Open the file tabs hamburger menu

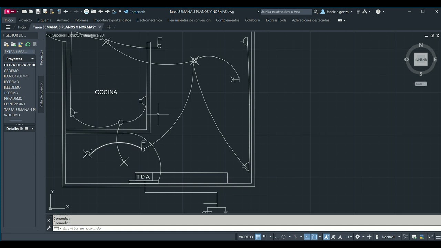tap(8, 27)
